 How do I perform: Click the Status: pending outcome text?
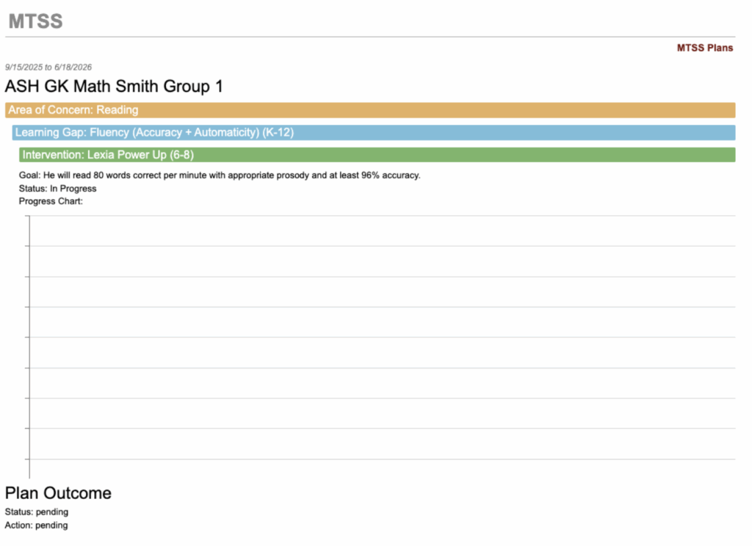[37, 512]
